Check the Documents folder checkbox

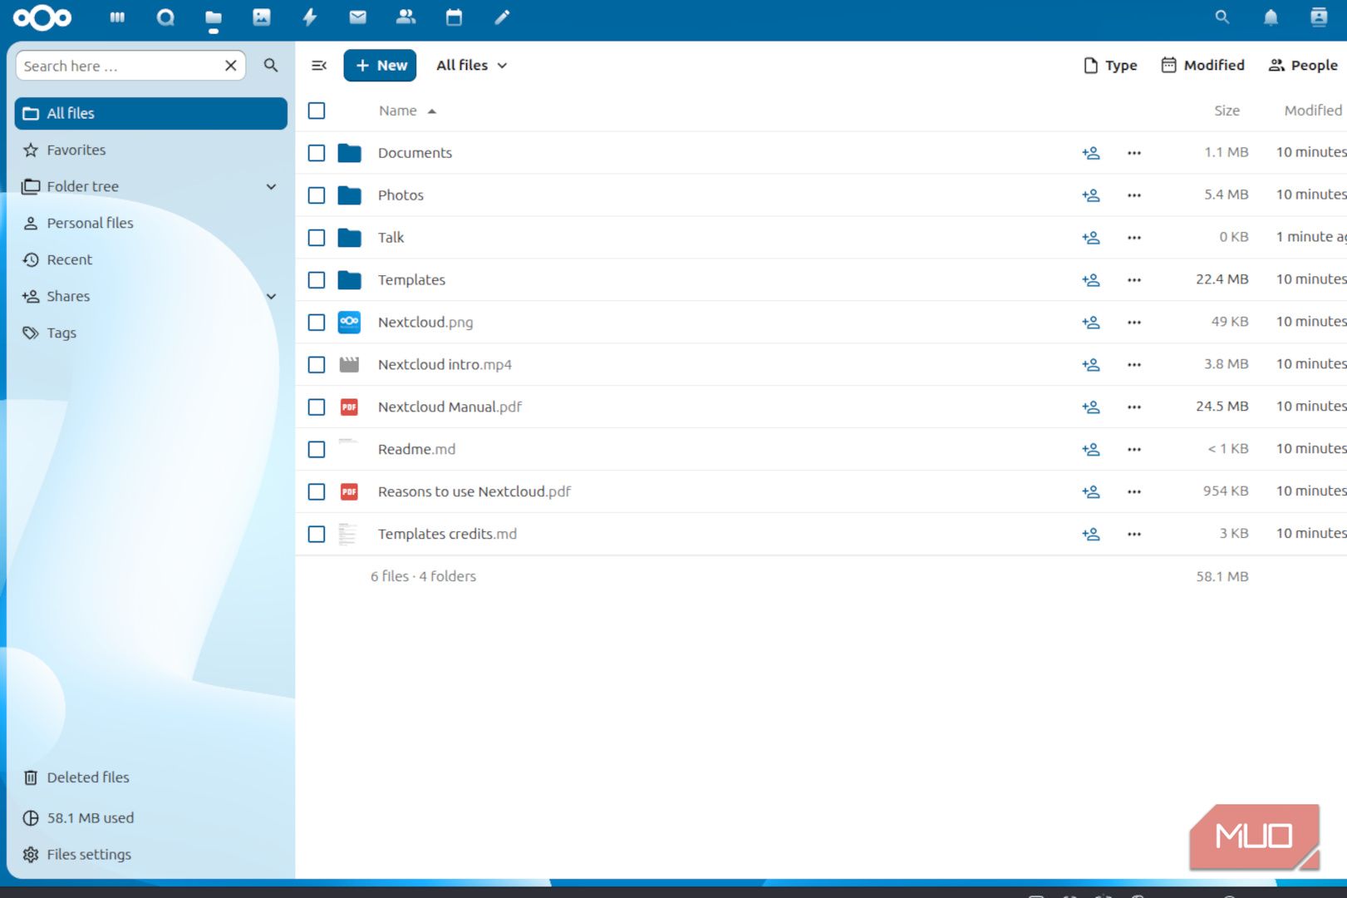[317, 153]
